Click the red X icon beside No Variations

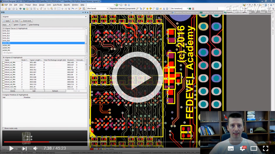(193, 8)
